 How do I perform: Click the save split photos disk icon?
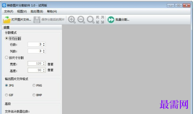point(37,20)
